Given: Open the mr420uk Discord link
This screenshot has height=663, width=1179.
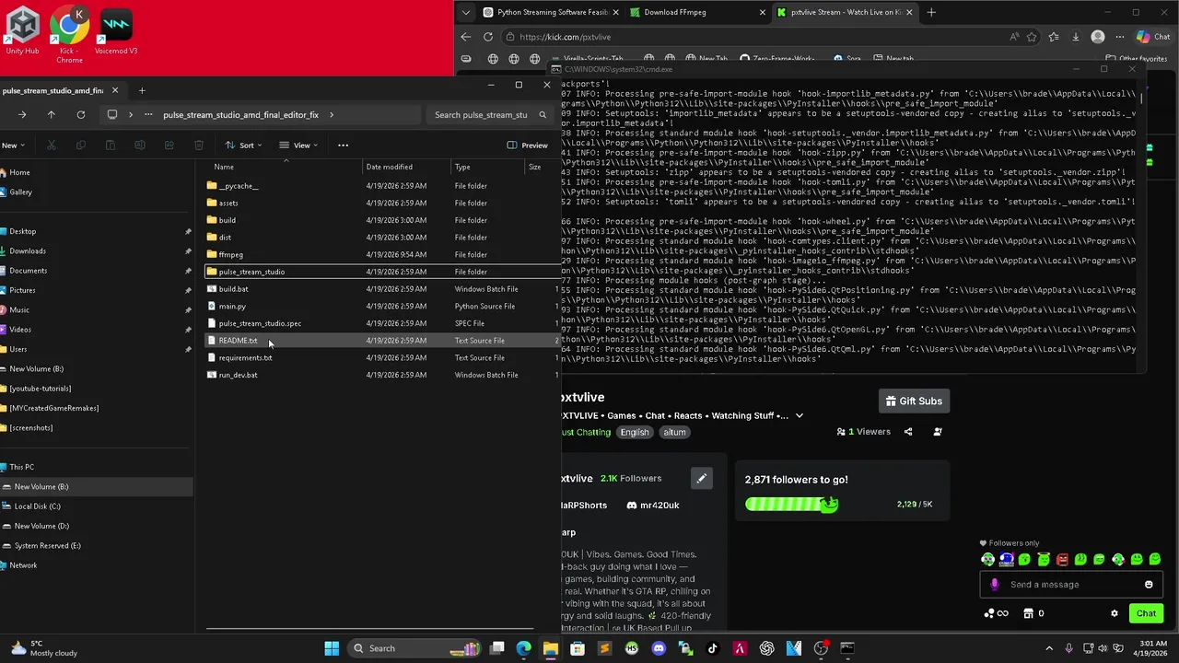Looking at the screenshot, I should point(652,506).
